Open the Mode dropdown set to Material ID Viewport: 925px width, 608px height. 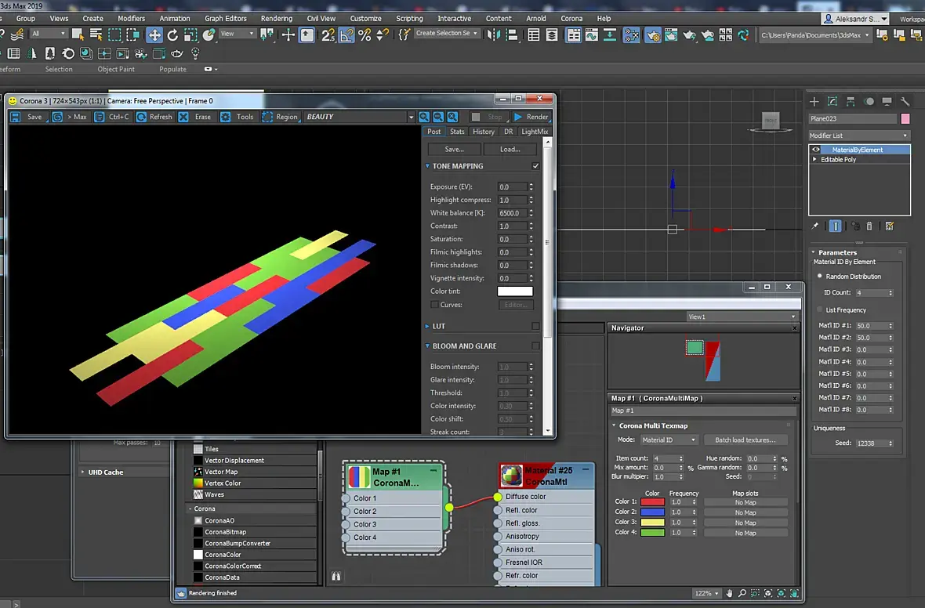coord(669,440)
